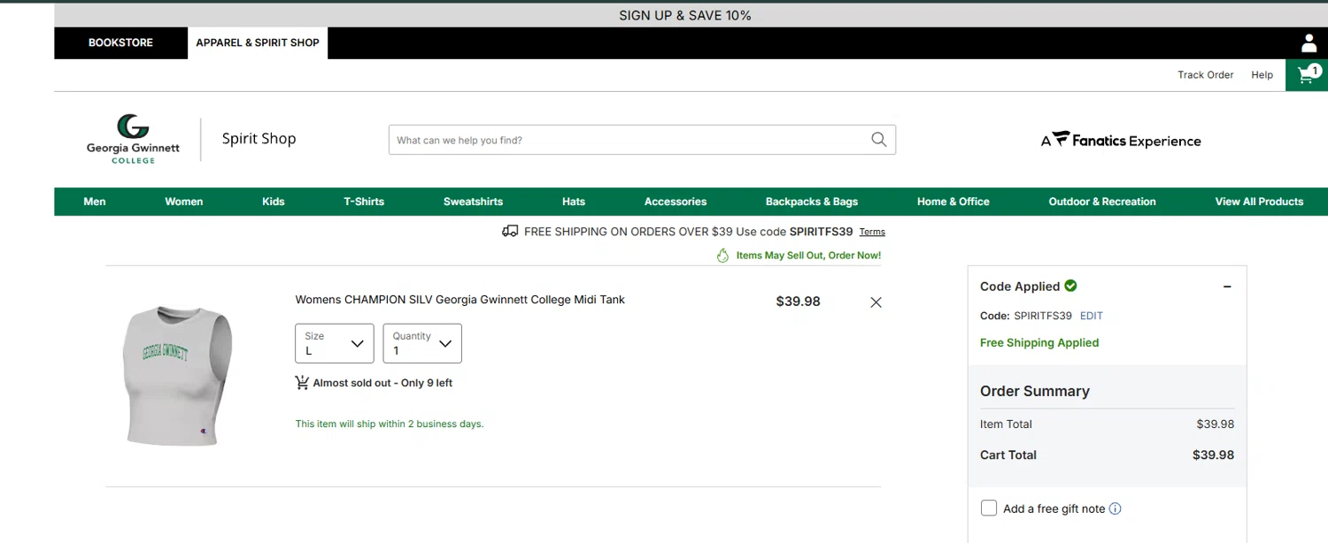Screen dimensions: 1328x543
Task: Click the flame sell-out icon
Action: (x=722, y=256)
